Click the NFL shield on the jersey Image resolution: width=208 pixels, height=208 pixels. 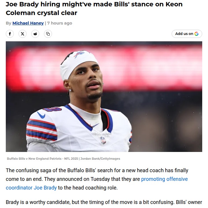click(103, 140)
